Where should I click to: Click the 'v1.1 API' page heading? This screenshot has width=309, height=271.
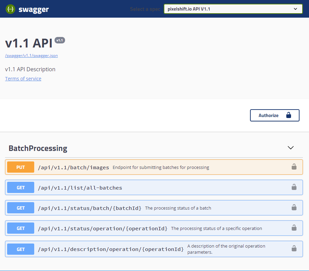tap(29, 43)
